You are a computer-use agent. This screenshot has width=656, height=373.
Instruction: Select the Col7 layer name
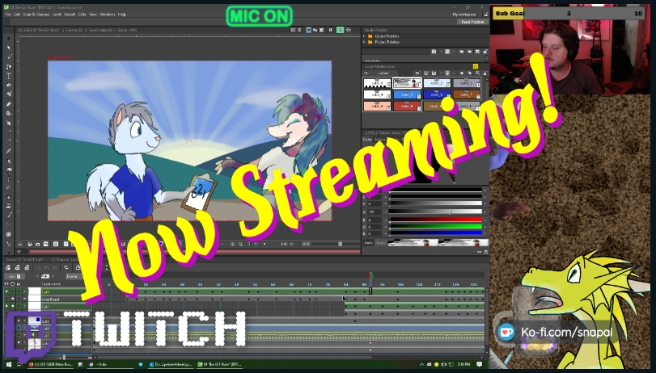click(46, 307)
